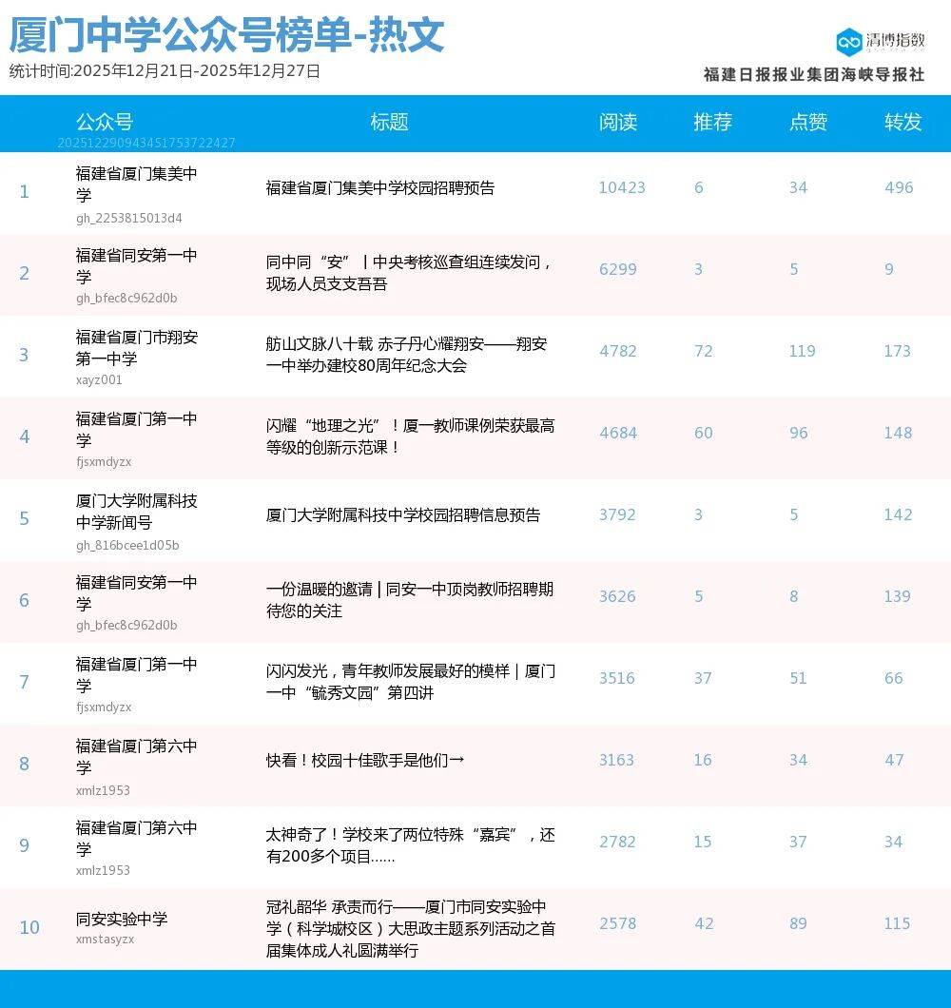Click the read count 10423

point(621,188)
